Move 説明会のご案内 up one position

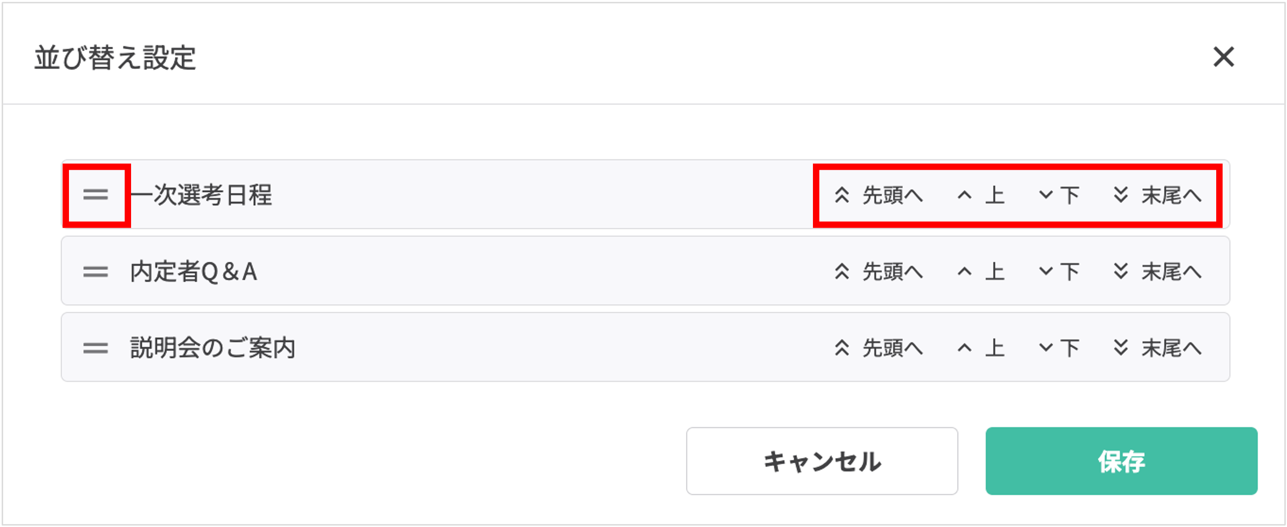(x=980, y=348)
